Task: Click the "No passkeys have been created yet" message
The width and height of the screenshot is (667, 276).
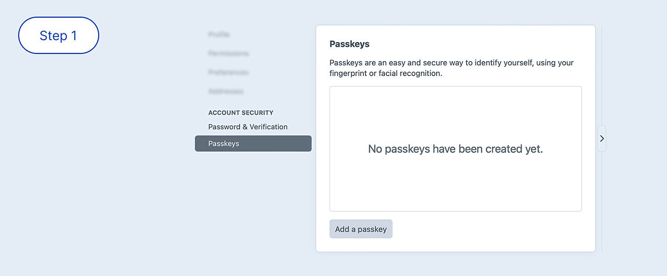Action: click(x=455, y=149)
